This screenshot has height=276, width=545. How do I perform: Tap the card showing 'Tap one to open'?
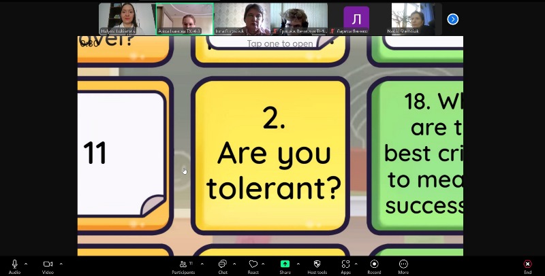coord(270,51)
